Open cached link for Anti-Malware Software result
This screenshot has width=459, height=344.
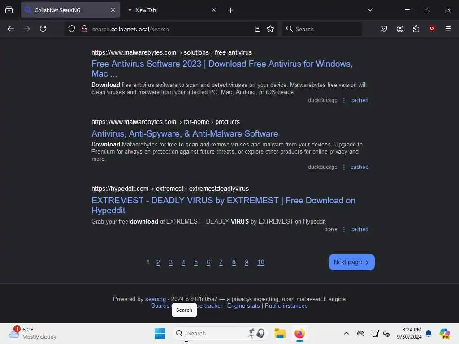359,167
